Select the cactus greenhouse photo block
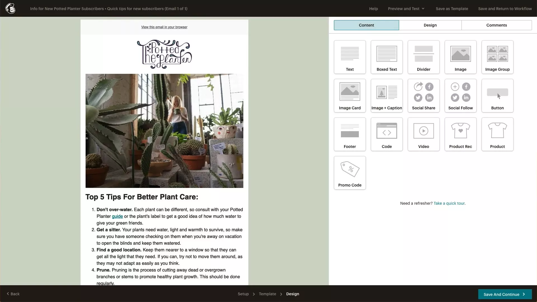 [x=164, y=131]
